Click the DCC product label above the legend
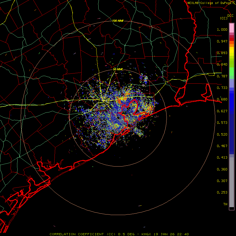This screenshot has width=236, height=236. point(230,16)
